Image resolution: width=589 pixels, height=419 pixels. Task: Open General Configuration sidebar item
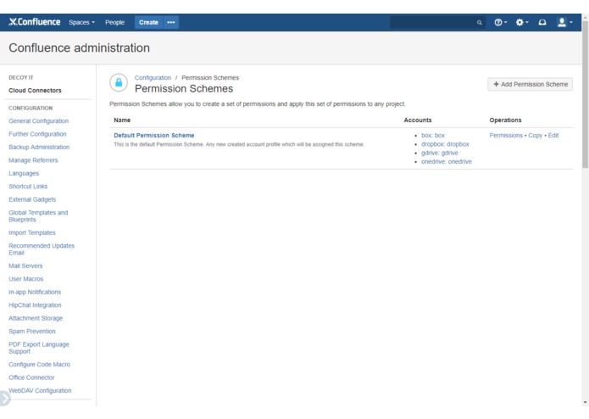pyautogui.click(x=38, y=120)
